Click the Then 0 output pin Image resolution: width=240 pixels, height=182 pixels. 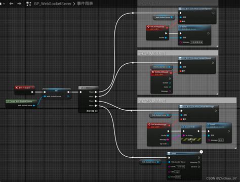[96, 92]
